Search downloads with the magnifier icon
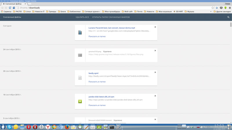Image resolution: width=232 pixels, height=130 pixels. click(x=228, y=17)
